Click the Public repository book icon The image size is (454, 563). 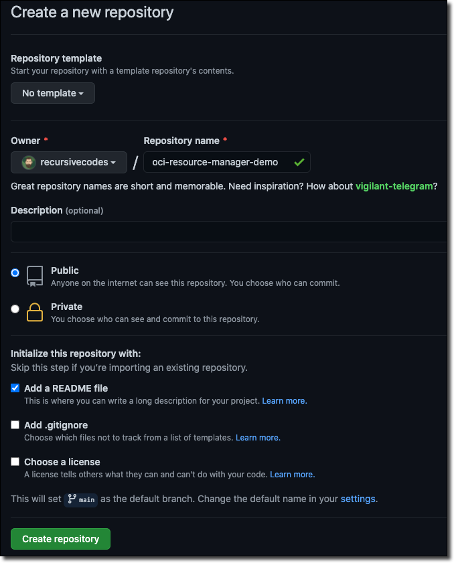(35, 276)
